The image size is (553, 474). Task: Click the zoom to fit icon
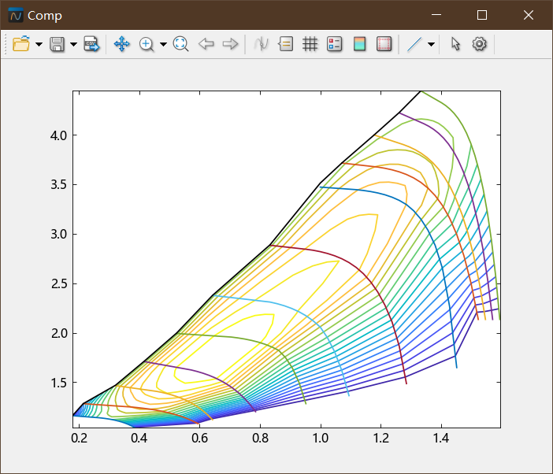180,44
